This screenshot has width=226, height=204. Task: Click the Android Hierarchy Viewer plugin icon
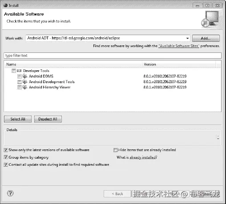pos(25,87)
